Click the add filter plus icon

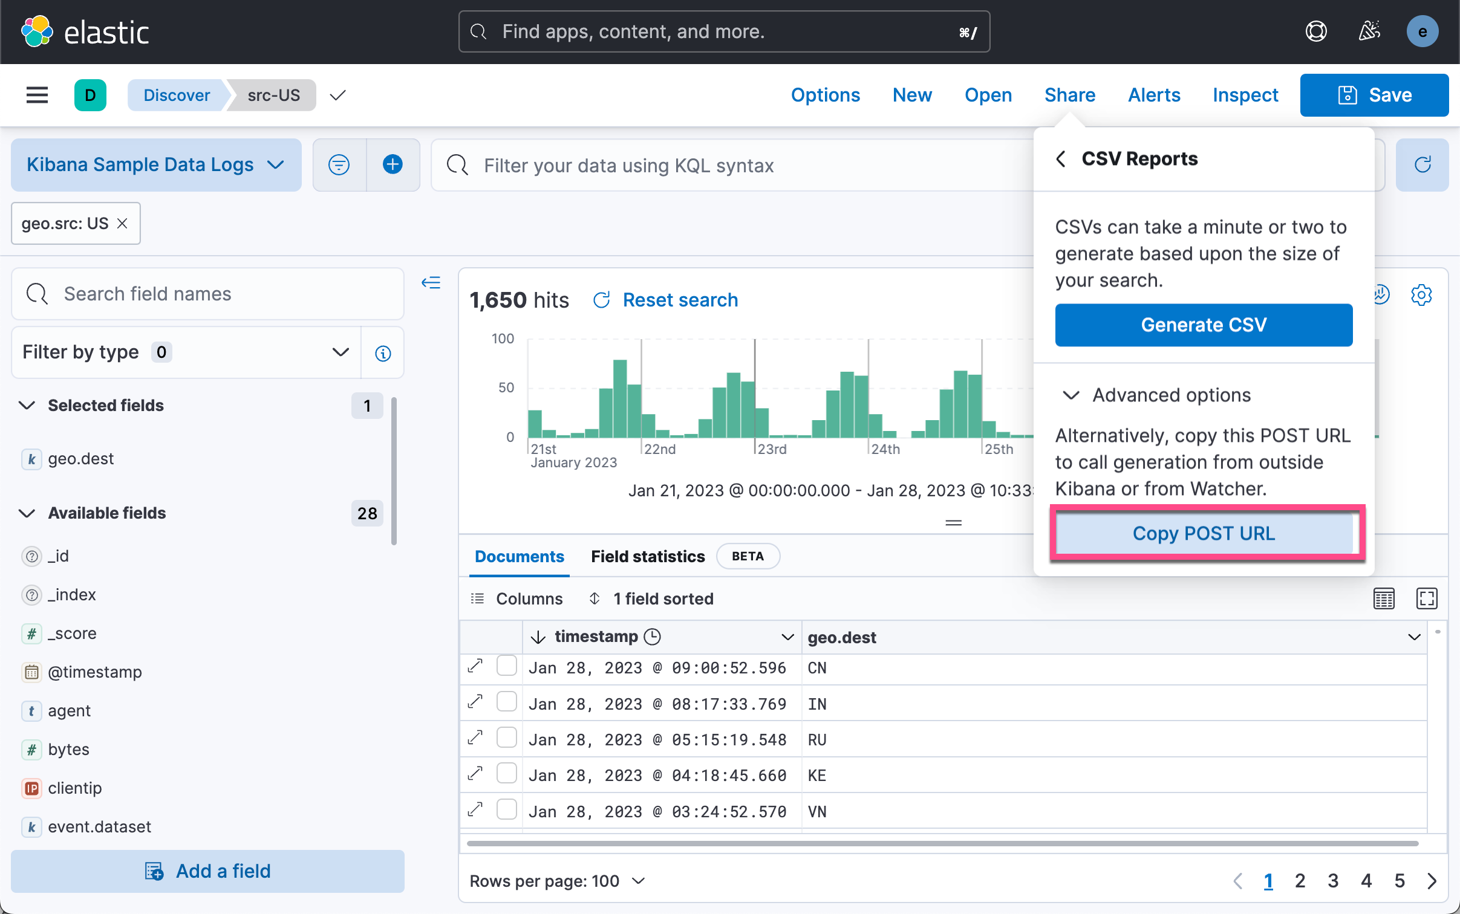393,164
